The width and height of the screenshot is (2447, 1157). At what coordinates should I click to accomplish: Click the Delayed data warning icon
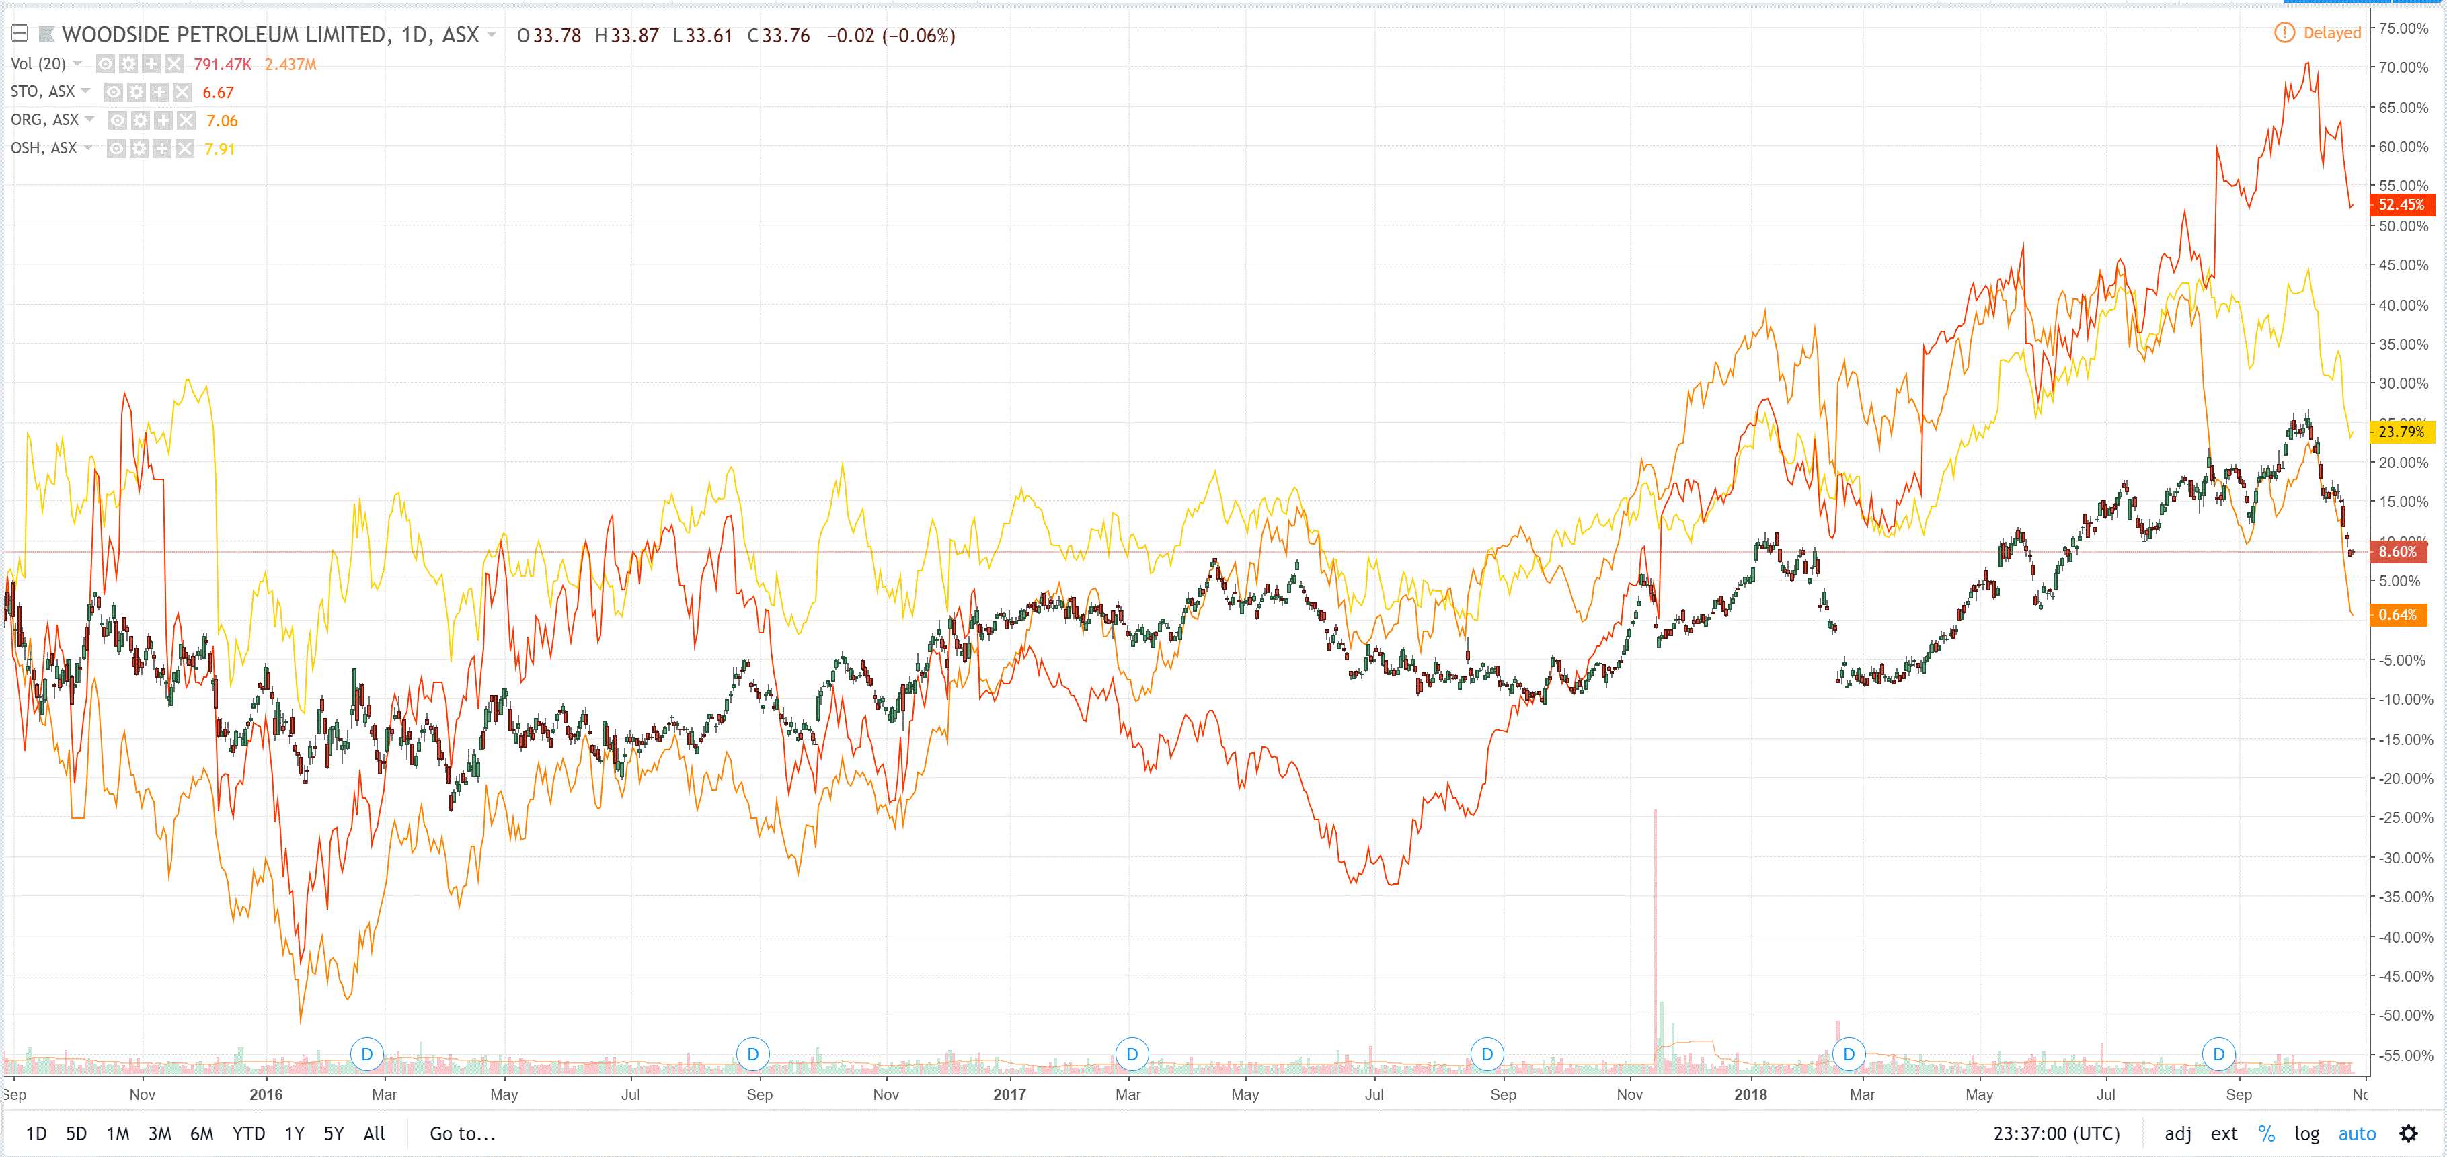tap(2284, 33)
